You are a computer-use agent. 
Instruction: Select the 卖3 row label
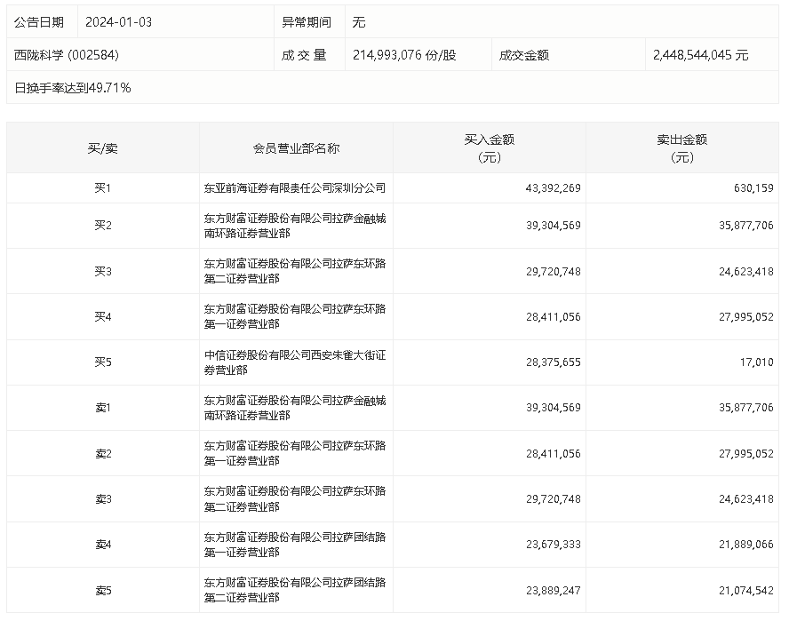point(103,499)
